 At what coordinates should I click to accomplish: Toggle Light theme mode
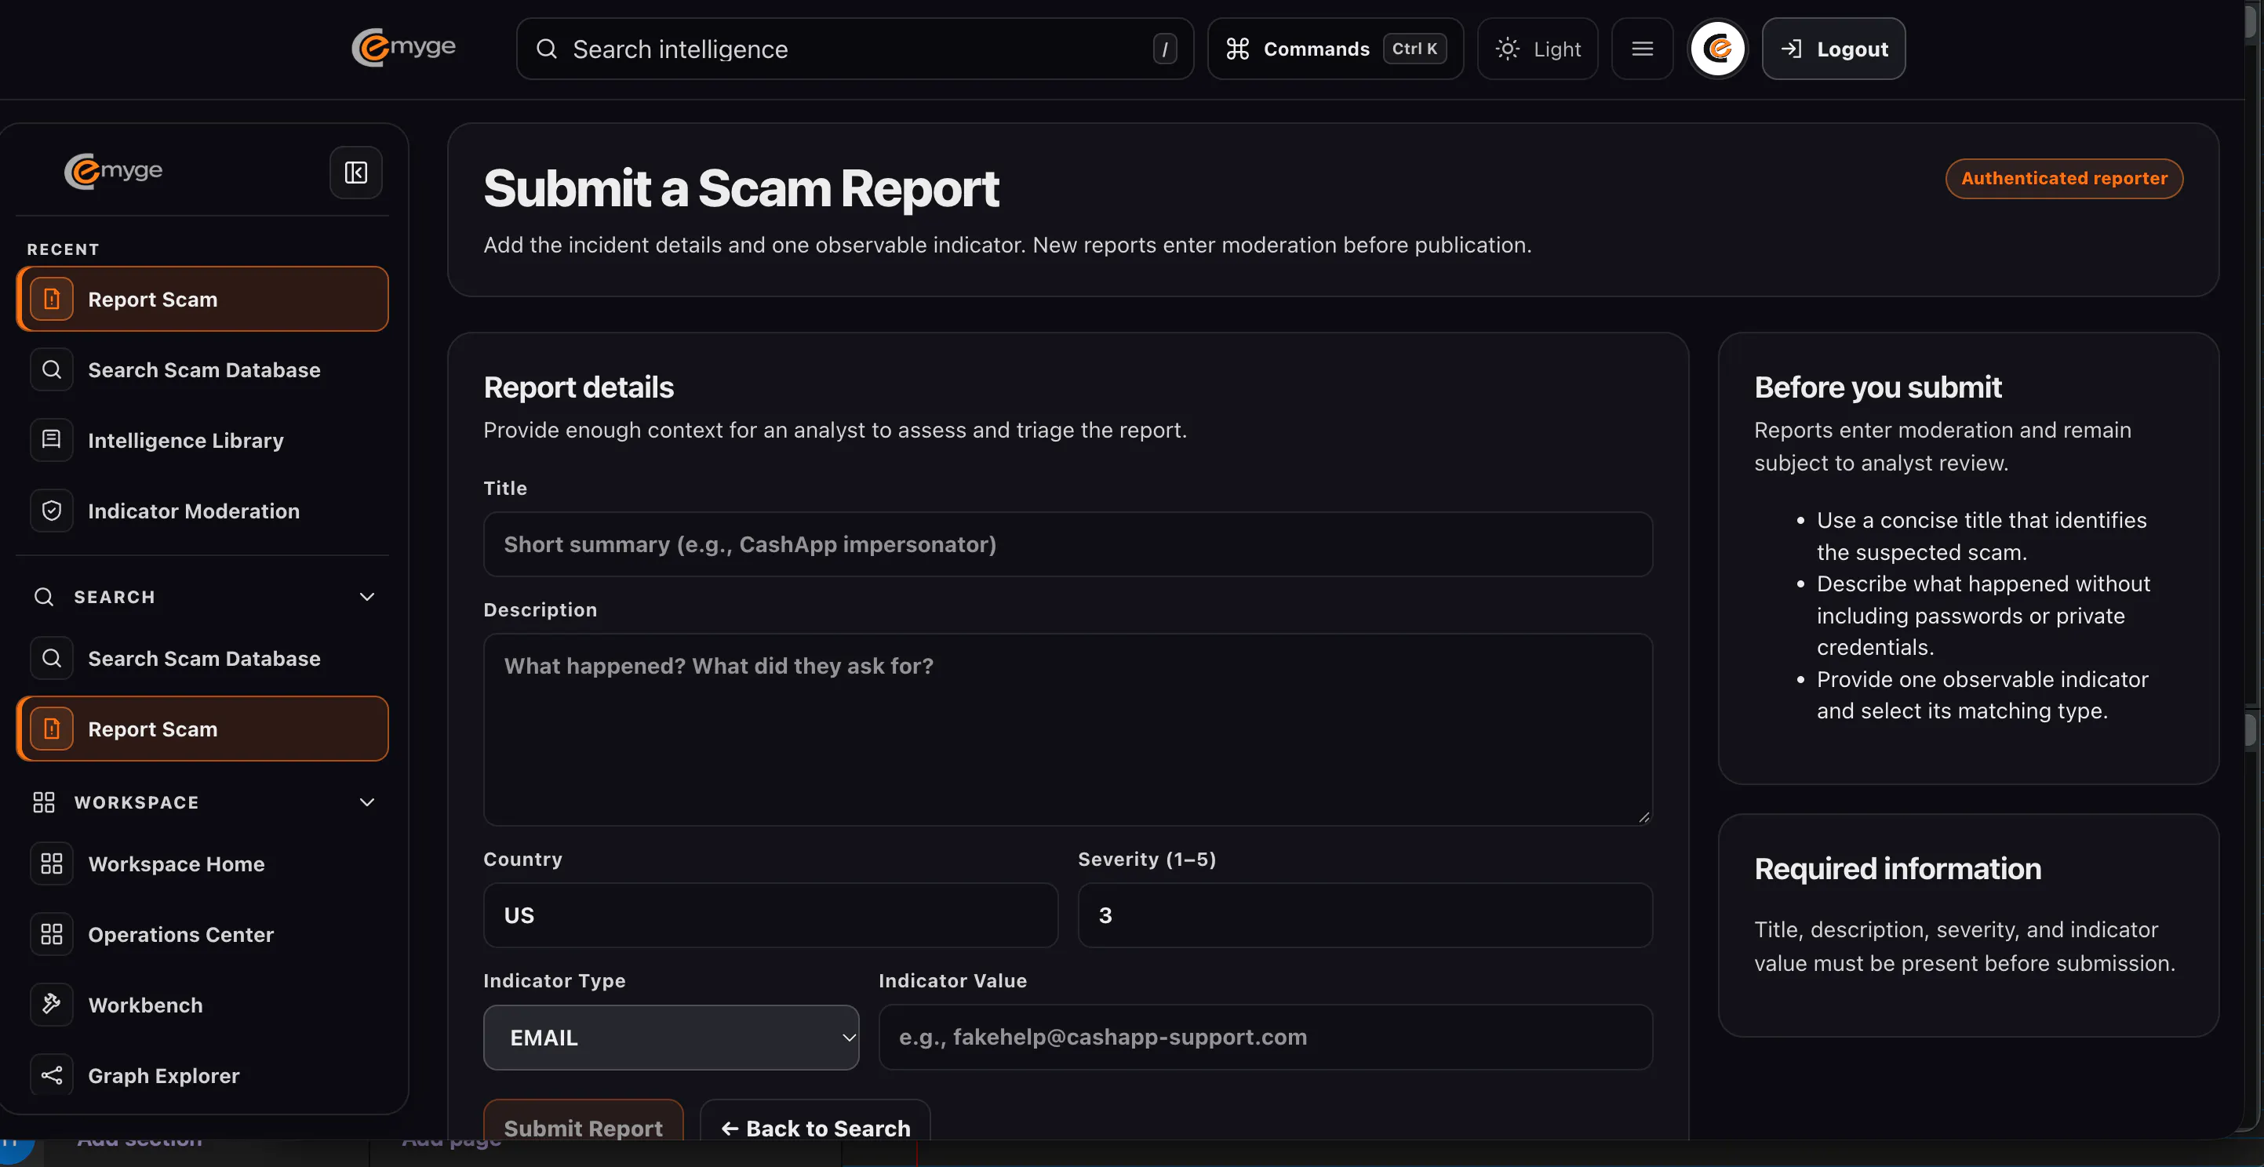coord(1537,49)
